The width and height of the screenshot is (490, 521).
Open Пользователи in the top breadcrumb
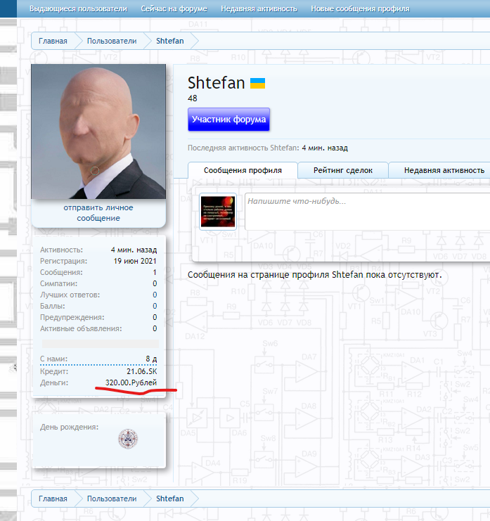(x=111, y=41)
